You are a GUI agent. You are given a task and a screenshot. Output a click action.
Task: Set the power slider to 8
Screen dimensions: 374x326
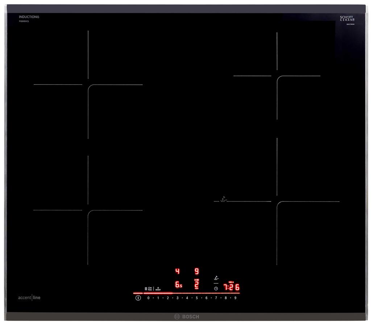point(226,298)
